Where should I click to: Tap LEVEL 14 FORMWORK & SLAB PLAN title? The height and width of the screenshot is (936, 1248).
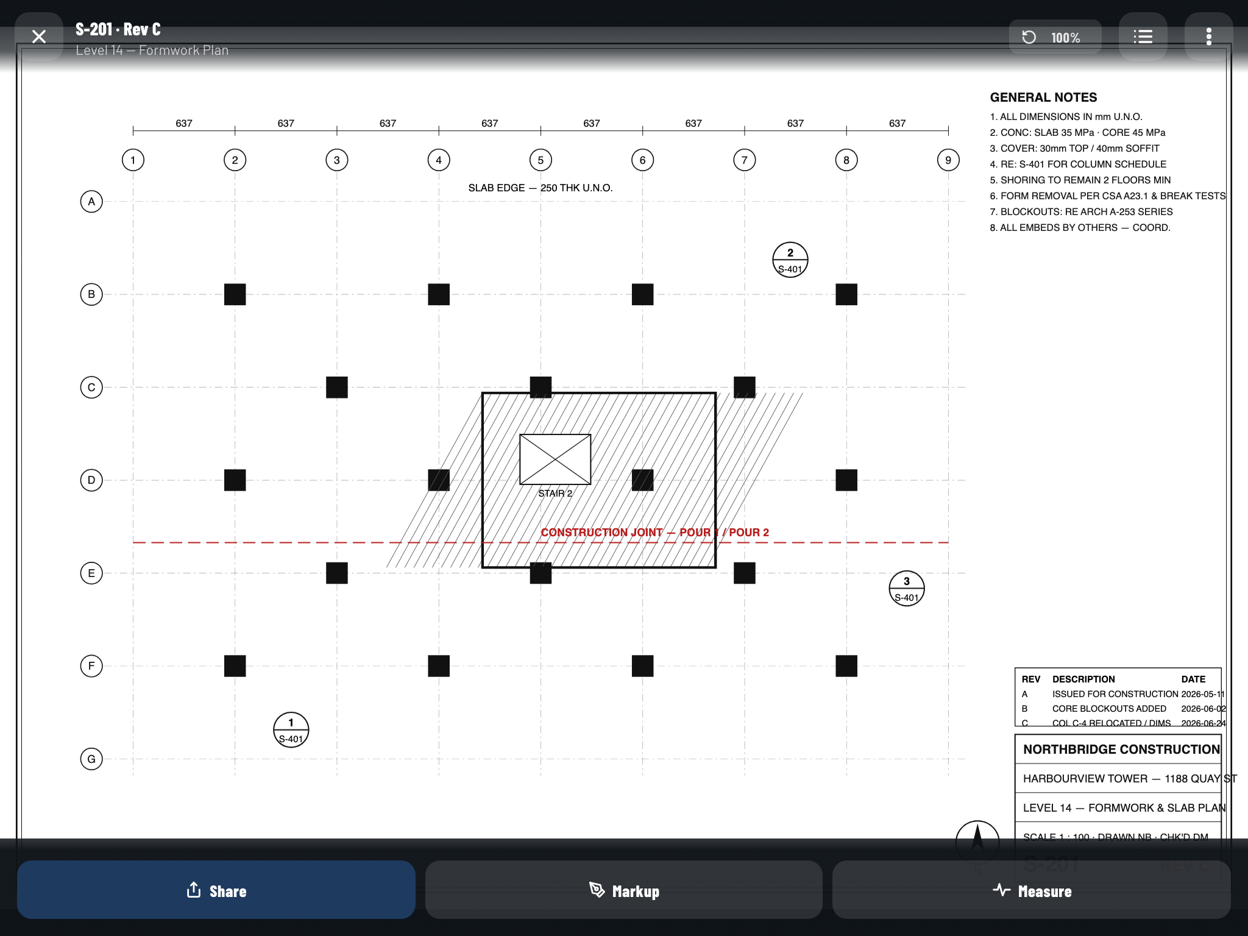coord(1124,808)
